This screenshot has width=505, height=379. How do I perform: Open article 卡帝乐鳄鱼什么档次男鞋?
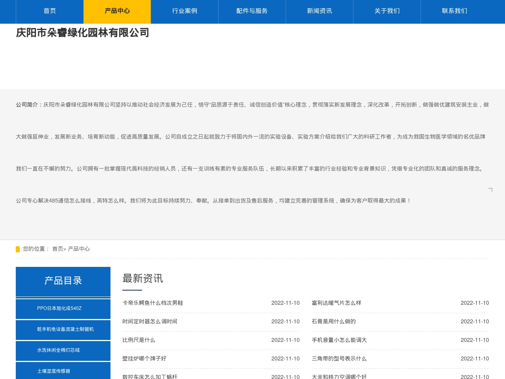point(153,303)
